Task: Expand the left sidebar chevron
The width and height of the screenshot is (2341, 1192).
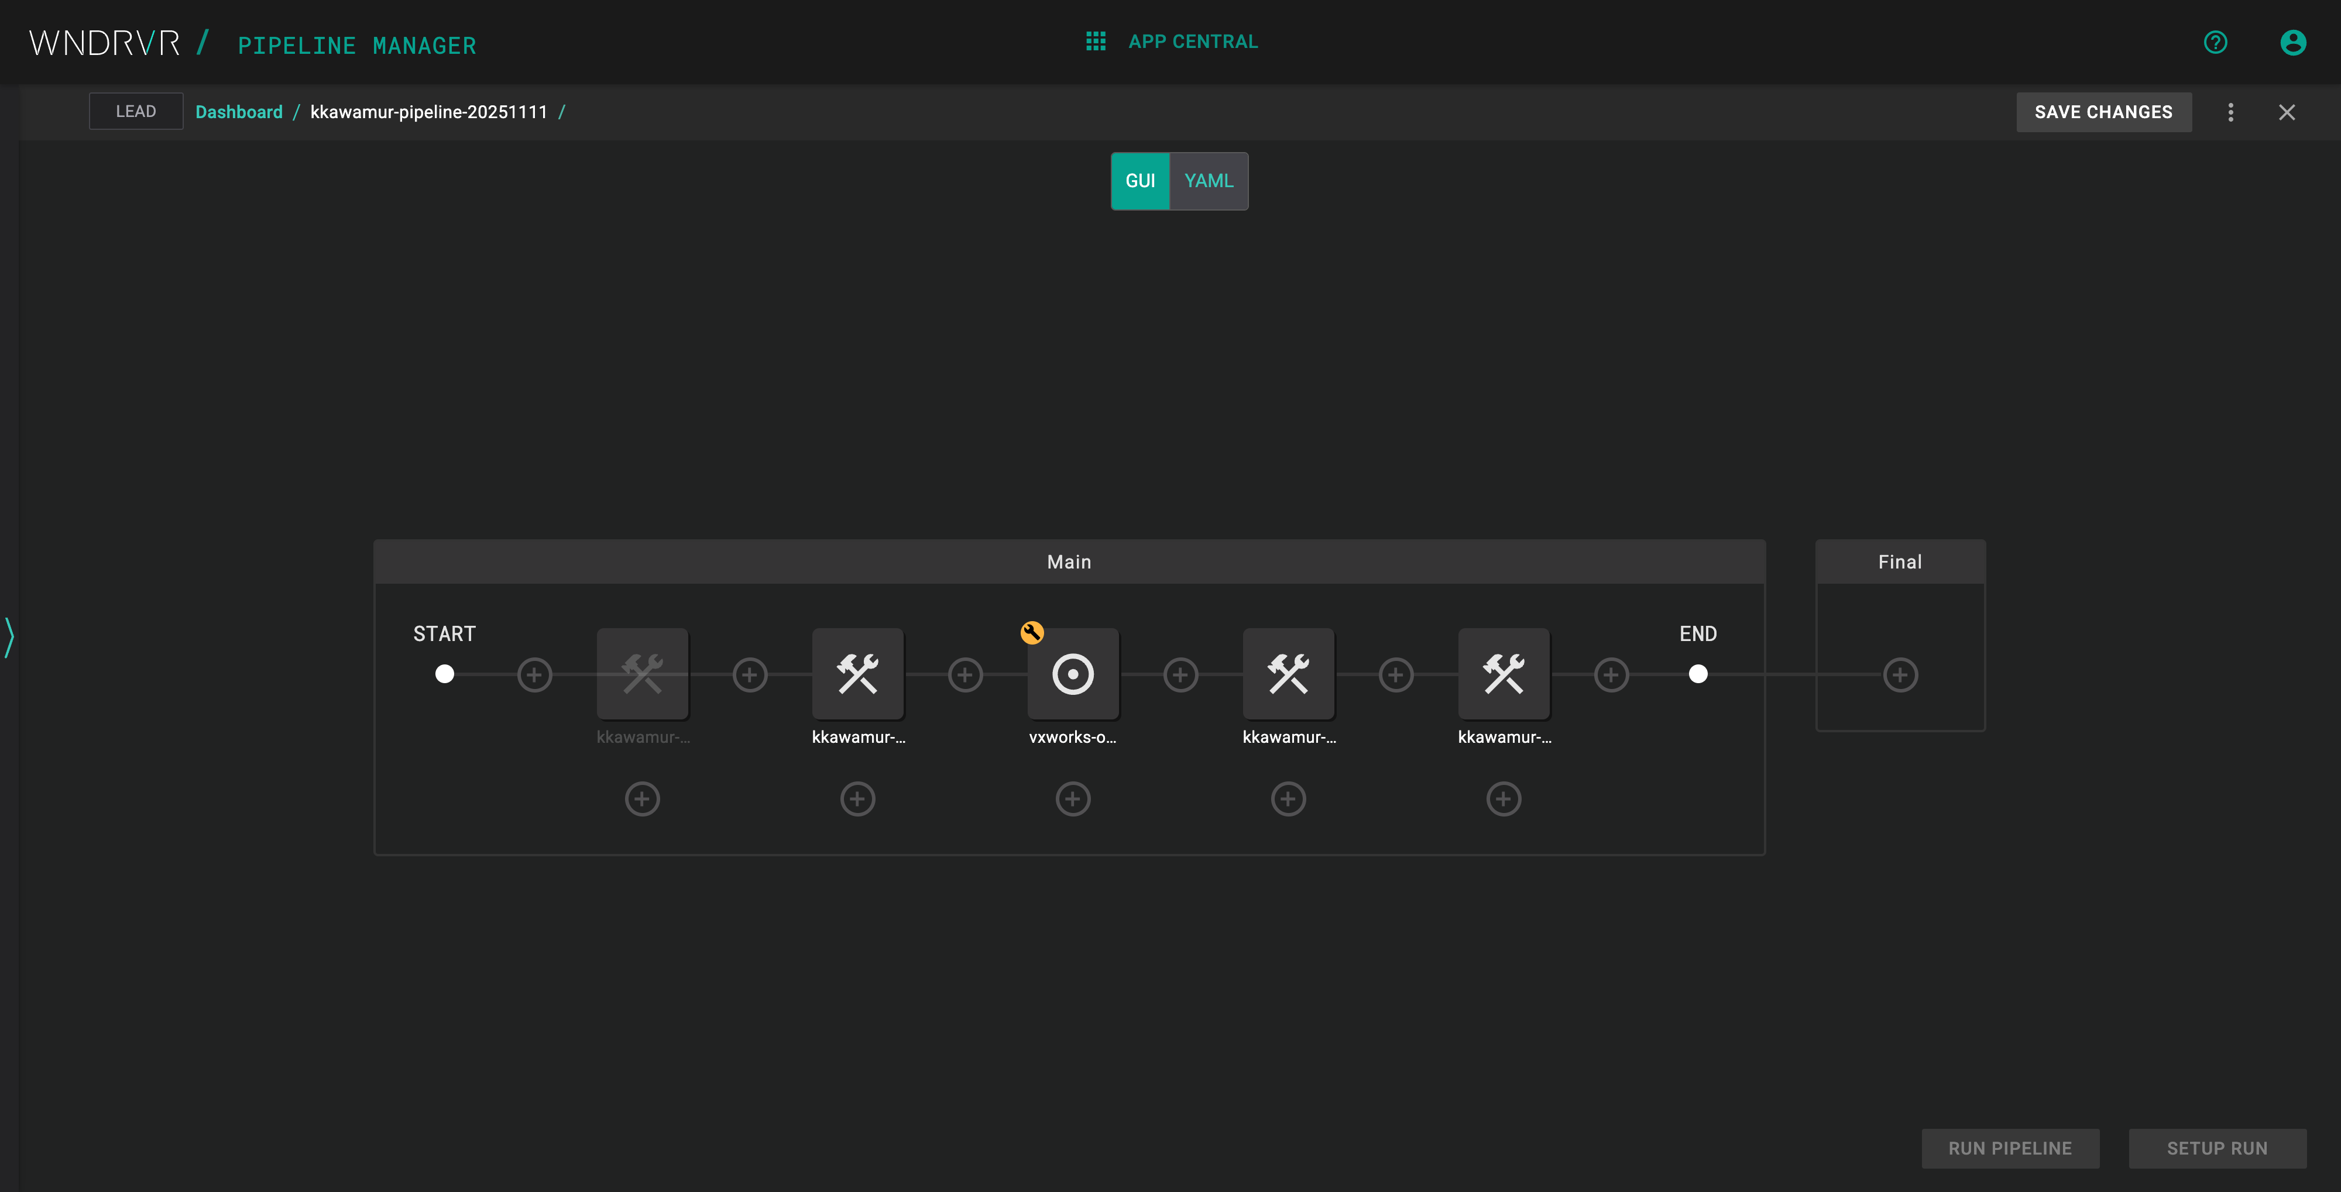Action: [x=9, y=638]
